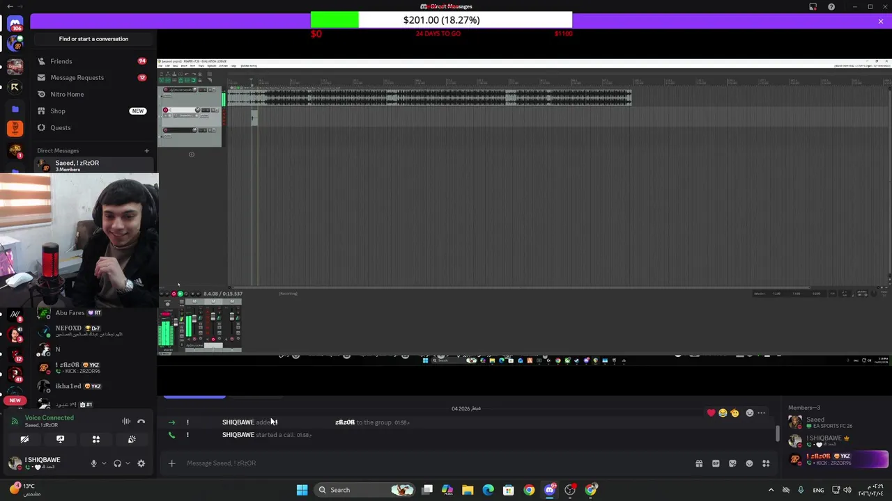
Task: Click SHIQBAWE name in started a call message
Action: [238, 435]
